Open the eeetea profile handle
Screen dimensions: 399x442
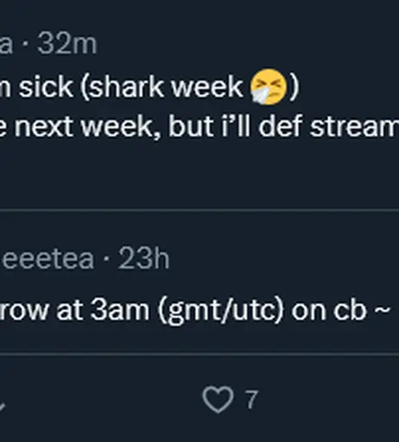coord(47,259)
